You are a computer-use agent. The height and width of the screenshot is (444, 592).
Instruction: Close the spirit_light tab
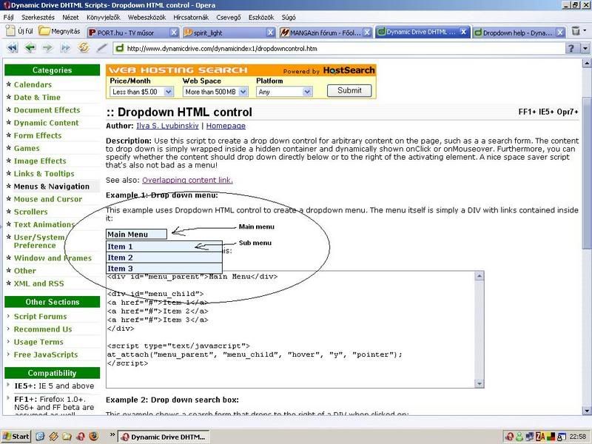tap(270, 33)
